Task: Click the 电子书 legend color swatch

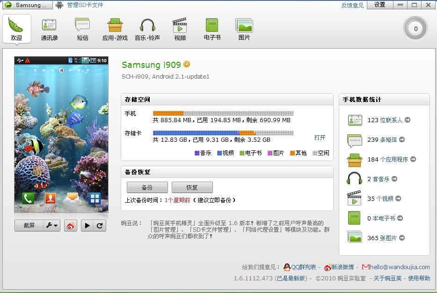Action: coord(242,153)
